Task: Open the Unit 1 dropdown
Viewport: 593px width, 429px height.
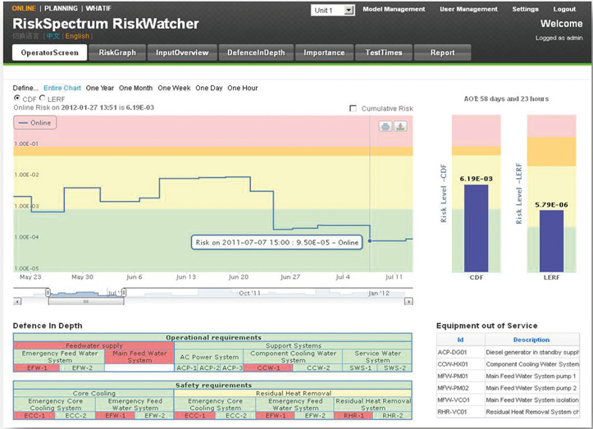Action: click(332, 10)
